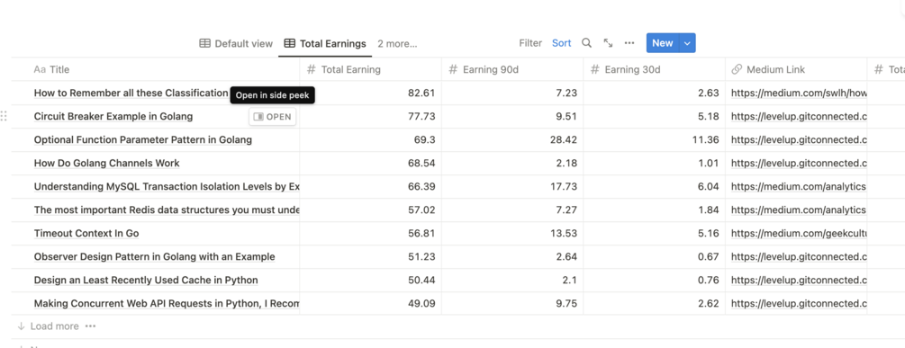This screenshot has height=348, width=905.
Task: Switch to the Default view tab
Action: click(236, 44)
